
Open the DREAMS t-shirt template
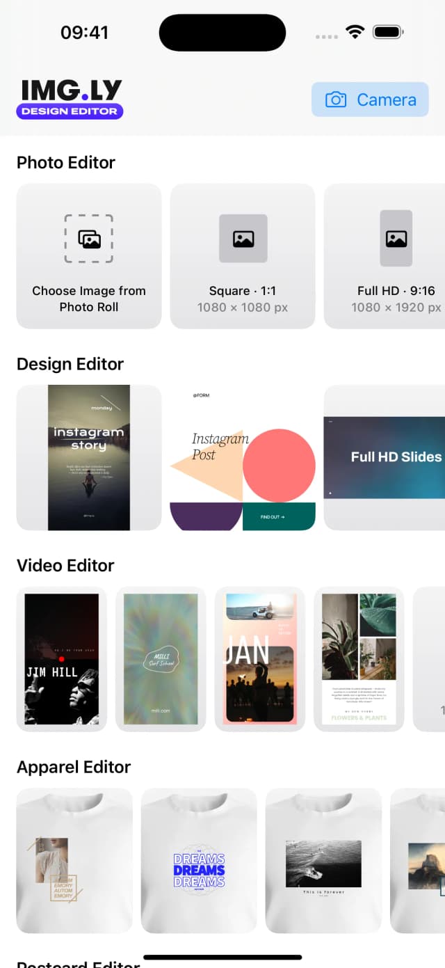pos(199,861)
